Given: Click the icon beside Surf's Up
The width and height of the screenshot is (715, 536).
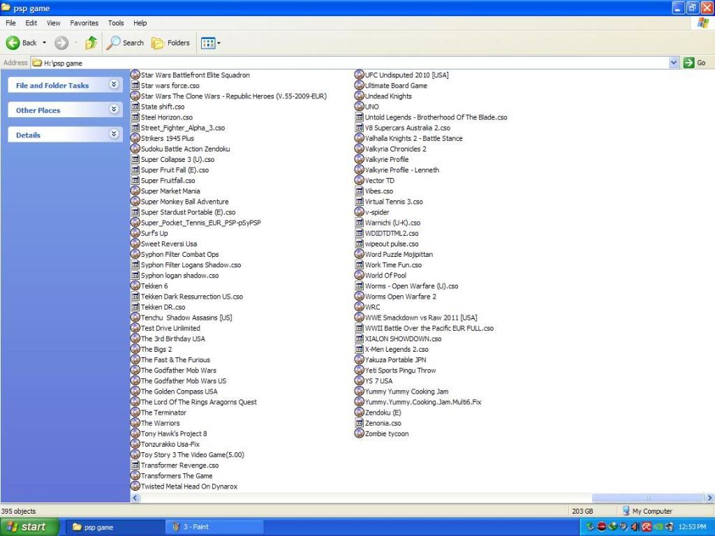Looking at the screenshot, I should point(135,233).
